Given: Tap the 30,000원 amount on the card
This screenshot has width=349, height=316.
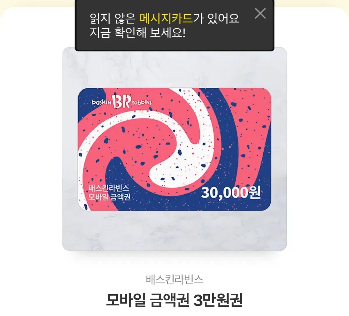Looking at the screenshot, I should coord(231,192).
